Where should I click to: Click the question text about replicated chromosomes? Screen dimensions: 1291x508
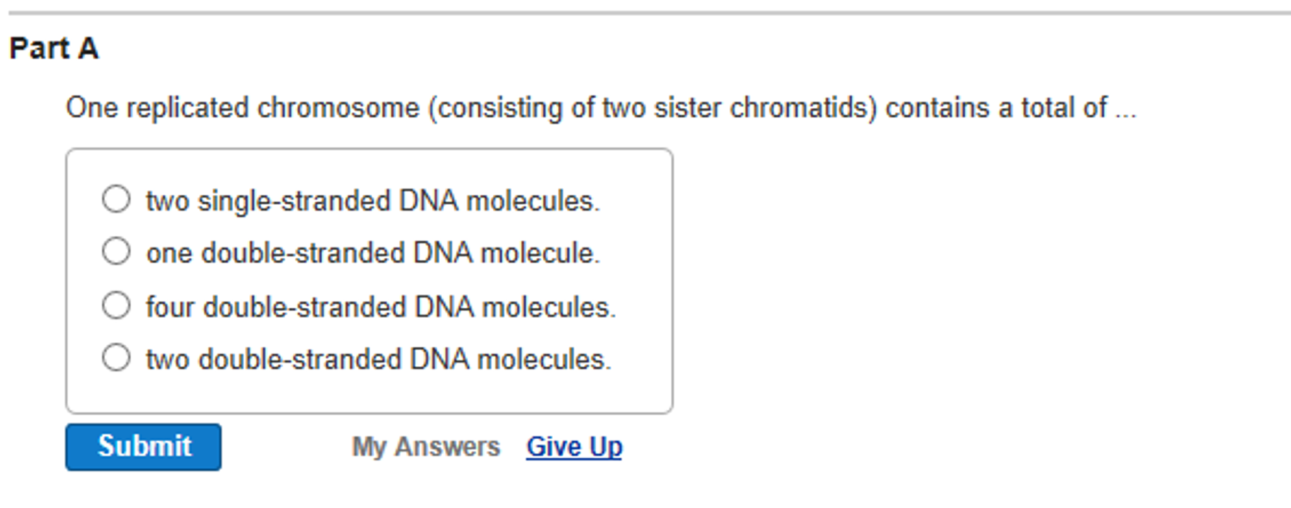click(x=599, y=108)
